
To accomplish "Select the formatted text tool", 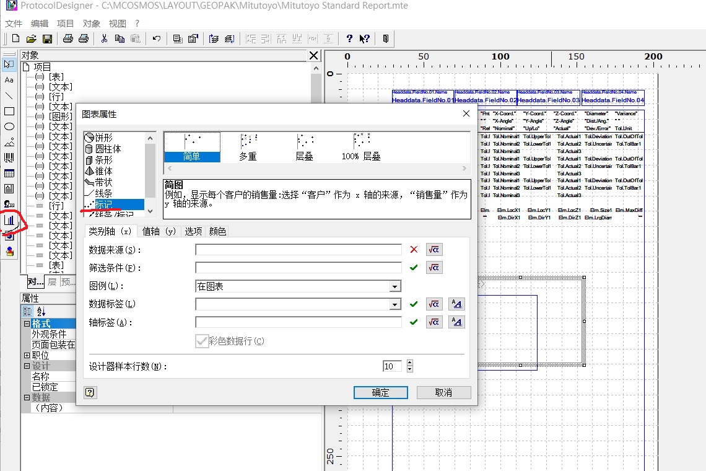I will tap(9, 189).
